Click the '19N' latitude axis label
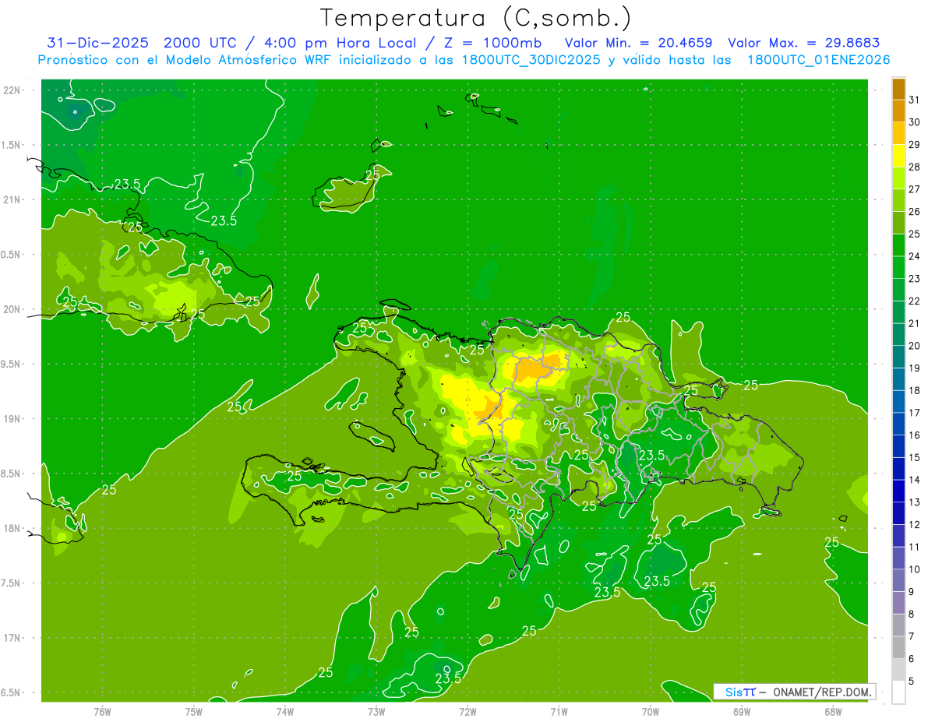This screenshot has height=722, width=935. [x=12, y=419]
